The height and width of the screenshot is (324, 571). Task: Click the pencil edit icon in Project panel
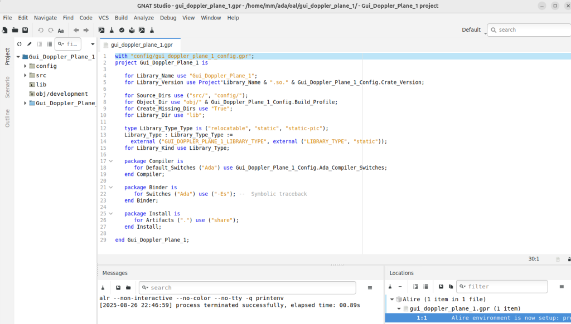coord(29,44)
